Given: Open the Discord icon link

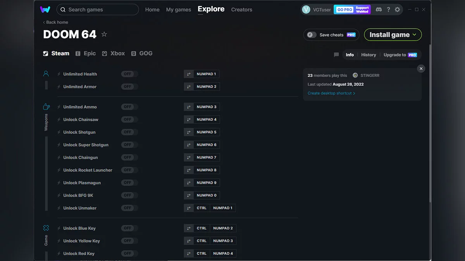Looking at the screenshot, I should coord(379,9).
